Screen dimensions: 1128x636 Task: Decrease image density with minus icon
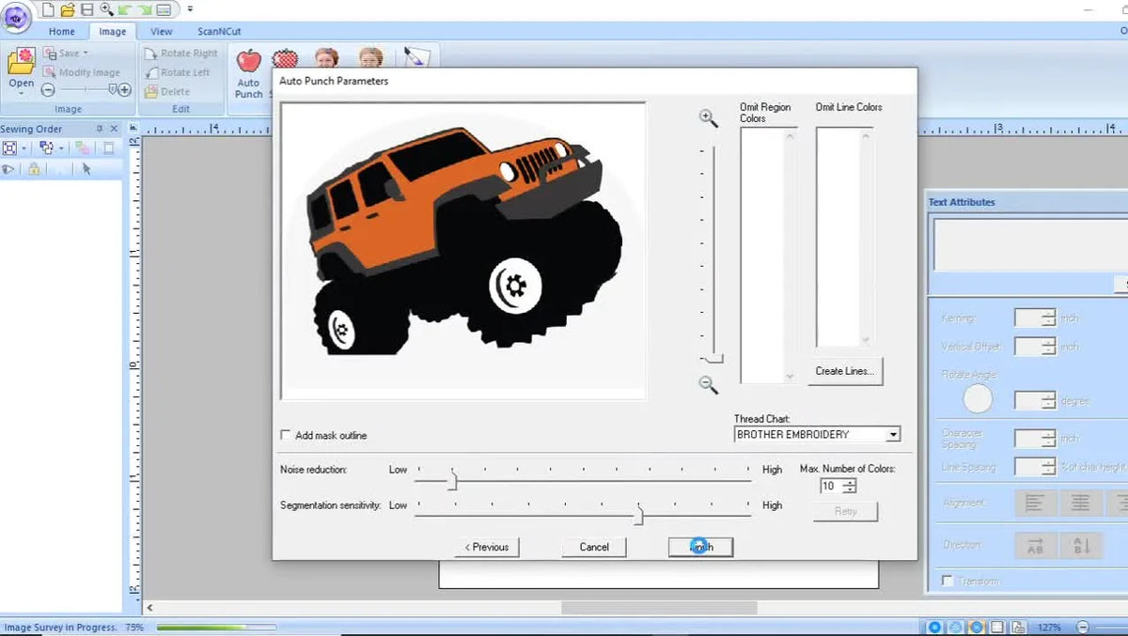[48, 90]
